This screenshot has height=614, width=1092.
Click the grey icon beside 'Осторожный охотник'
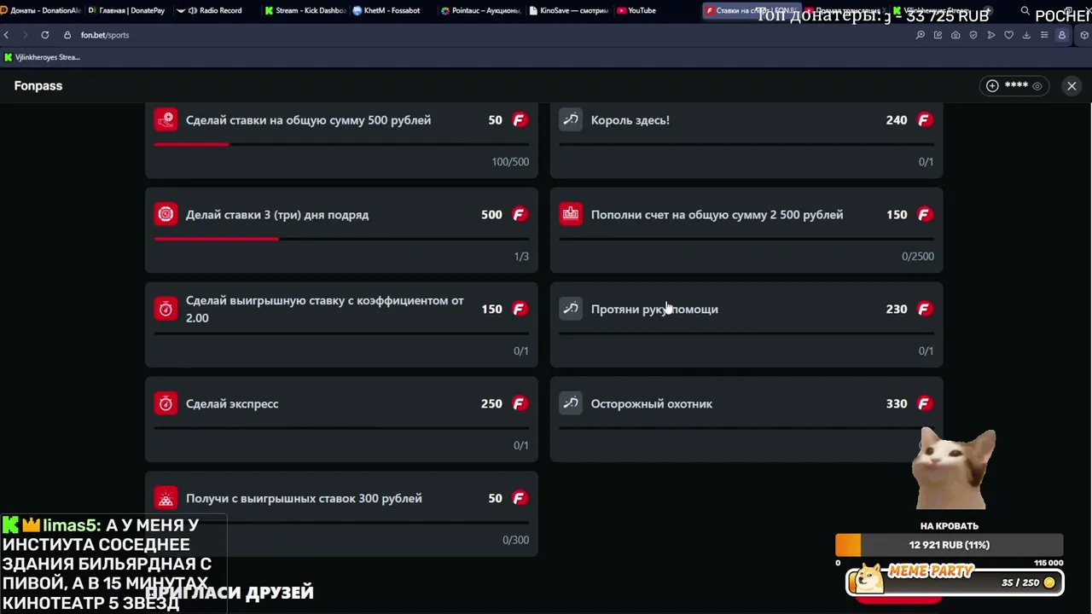571,404
